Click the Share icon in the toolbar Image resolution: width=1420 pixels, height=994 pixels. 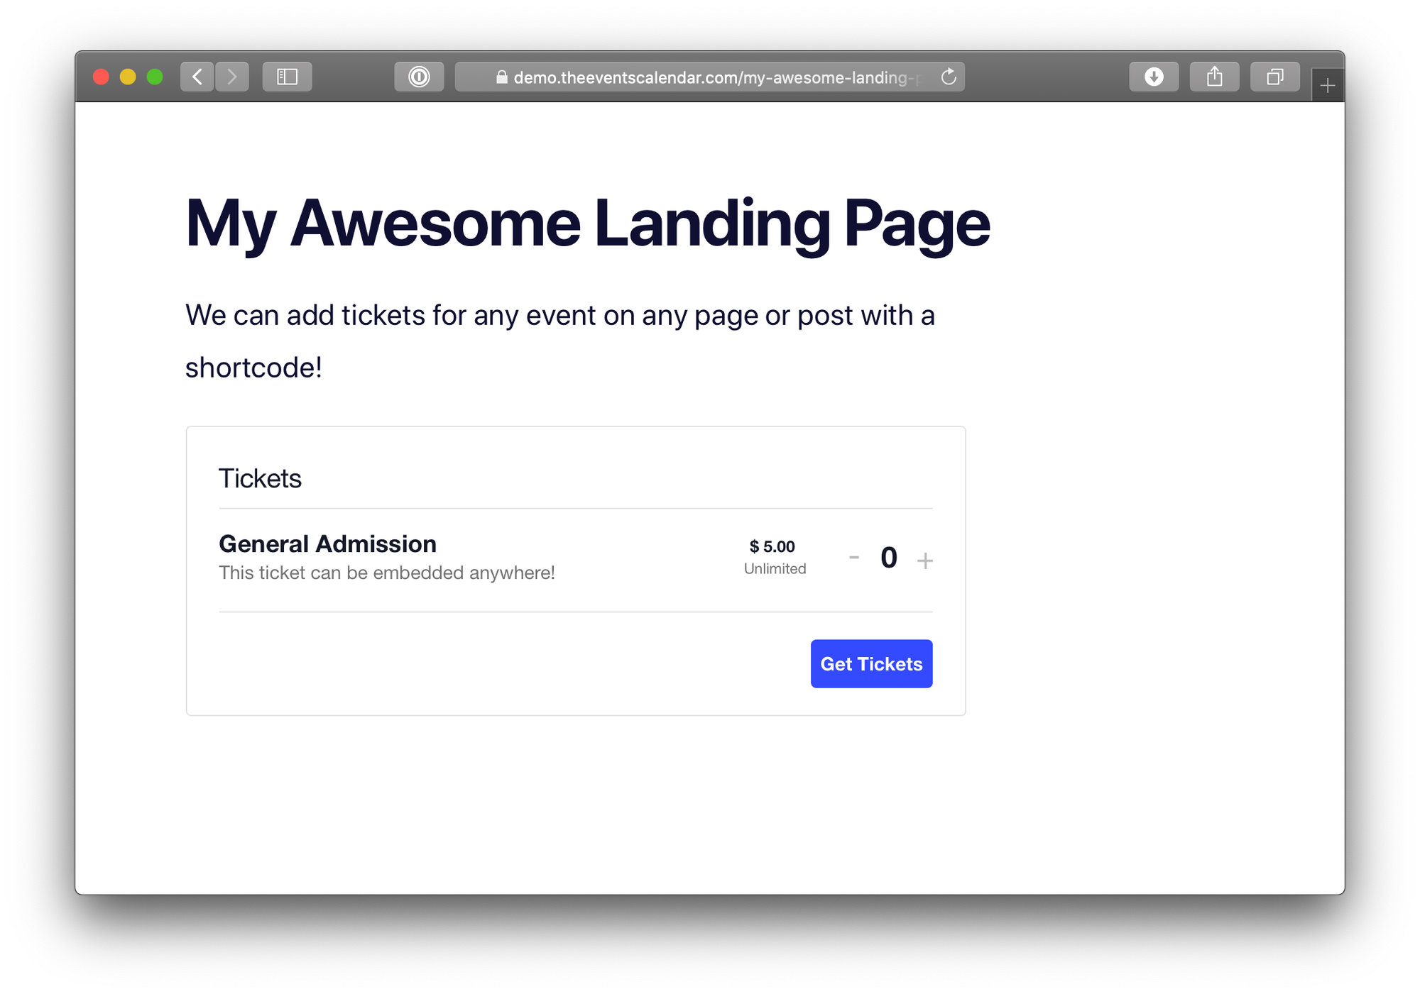tap(1214, 77)
